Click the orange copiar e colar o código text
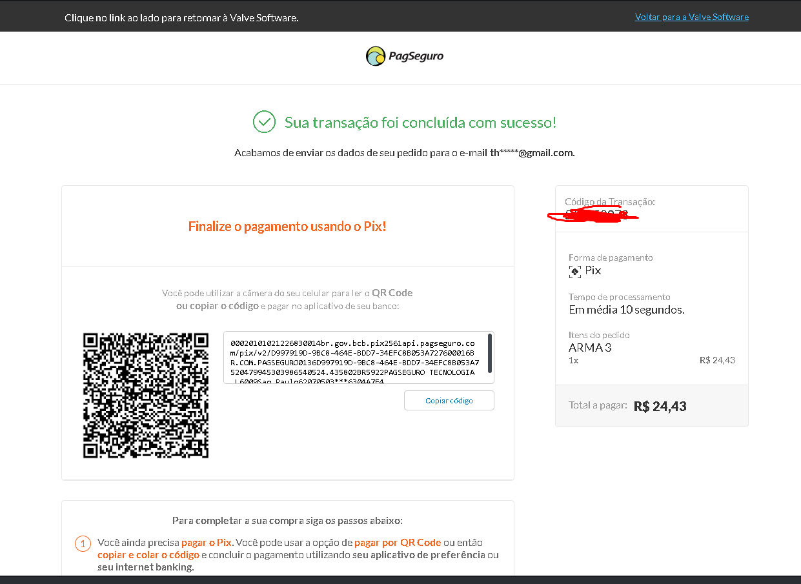This screenshot has height=584, width=801. click(x=148, y=555)
